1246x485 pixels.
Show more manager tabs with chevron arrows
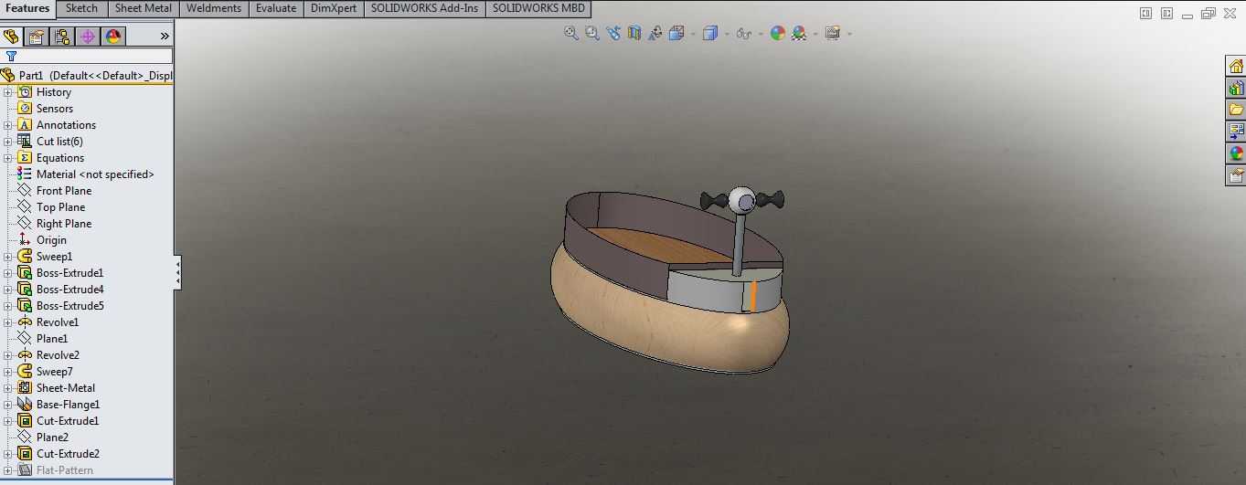click(x=165, y=37)
